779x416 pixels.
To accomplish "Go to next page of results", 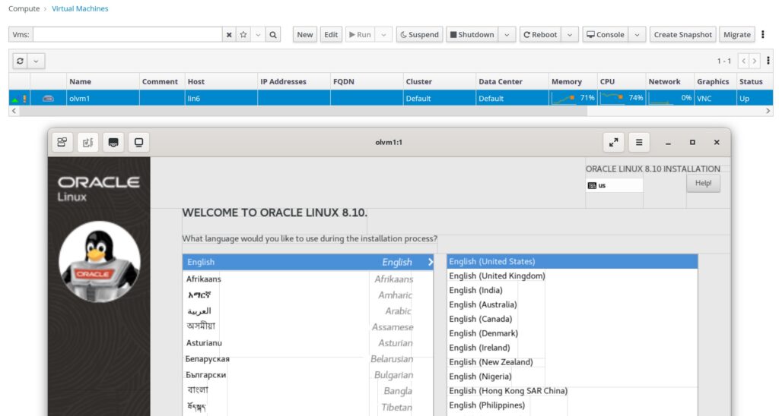I will (755, 61).
